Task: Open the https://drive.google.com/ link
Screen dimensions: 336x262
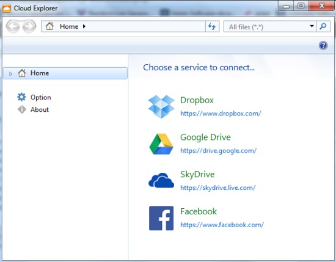Action: coord(218,151)
